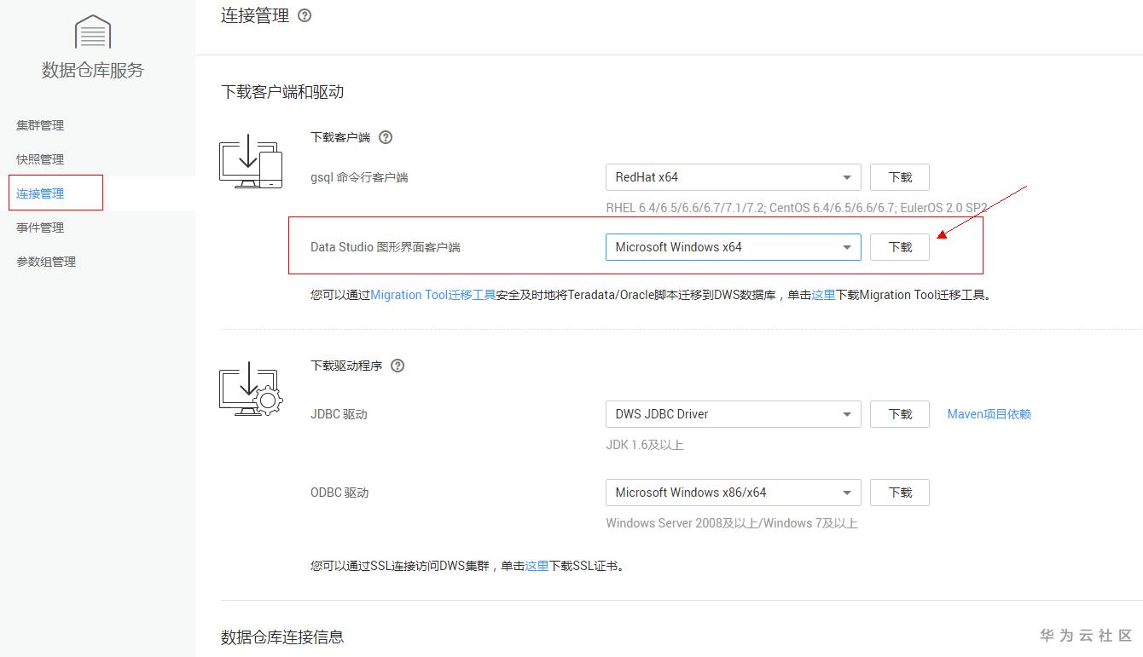Download the gsql command-line client

point(900,177)
